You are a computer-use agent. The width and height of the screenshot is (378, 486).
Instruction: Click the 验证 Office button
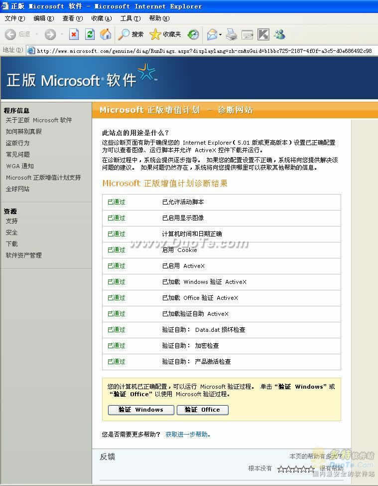[203, 410]
